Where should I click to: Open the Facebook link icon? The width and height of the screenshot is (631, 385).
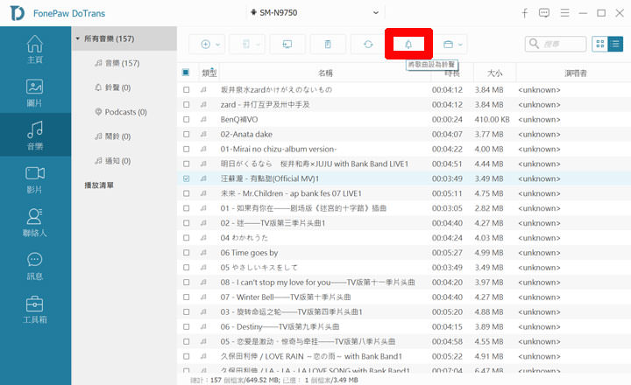(x=525, y=13)
